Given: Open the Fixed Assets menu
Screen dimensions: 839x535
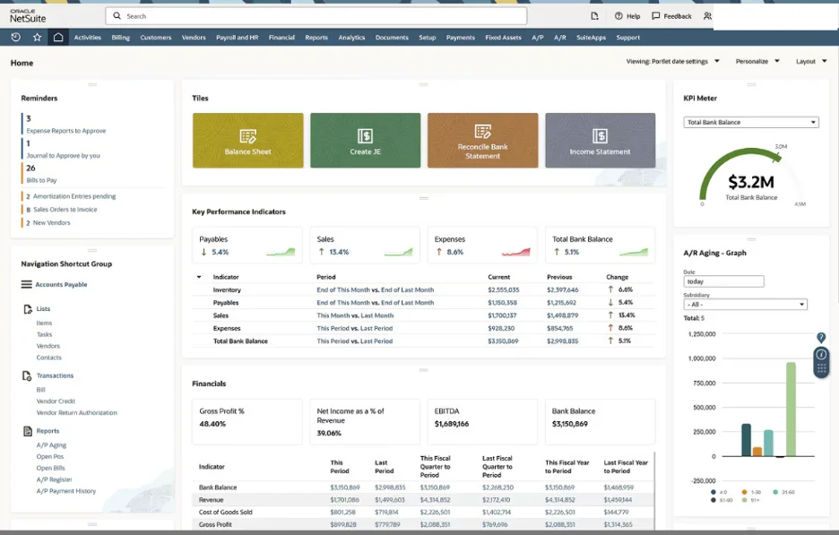Looking at the screenshot, I should 503,38.
